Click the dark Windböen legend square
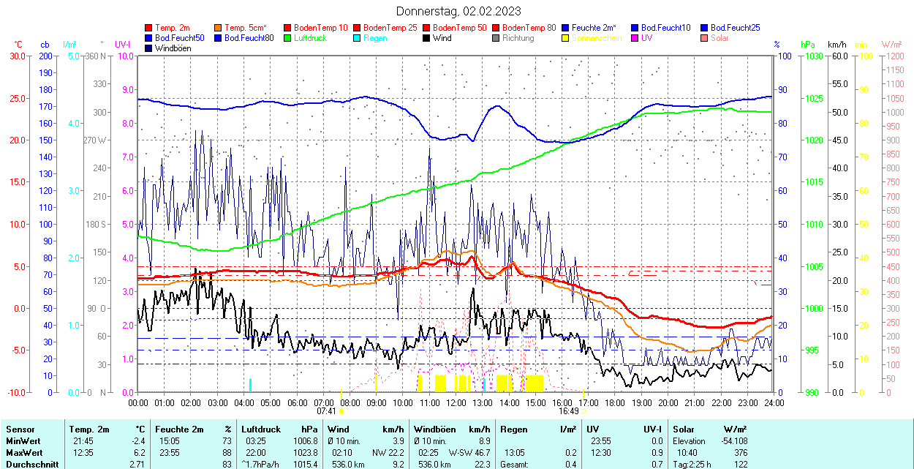Viewport: 914px width, 469px height. point(149,48)
